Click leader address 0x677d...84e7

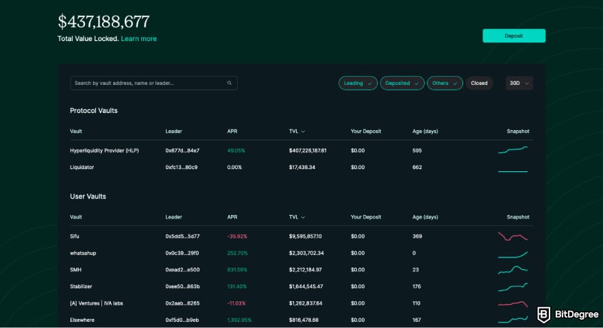[182, 151]
